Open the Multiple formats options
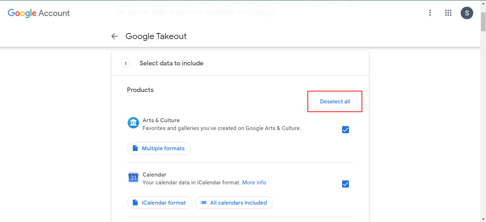The width and height of the screenshot is (486, 222). [159, 148]
